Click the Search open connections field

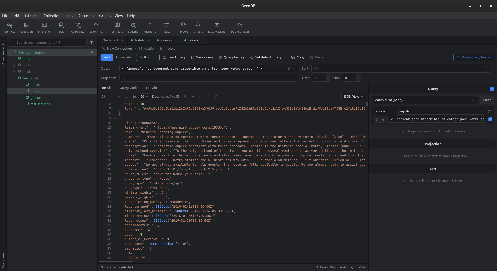(48, 42)
